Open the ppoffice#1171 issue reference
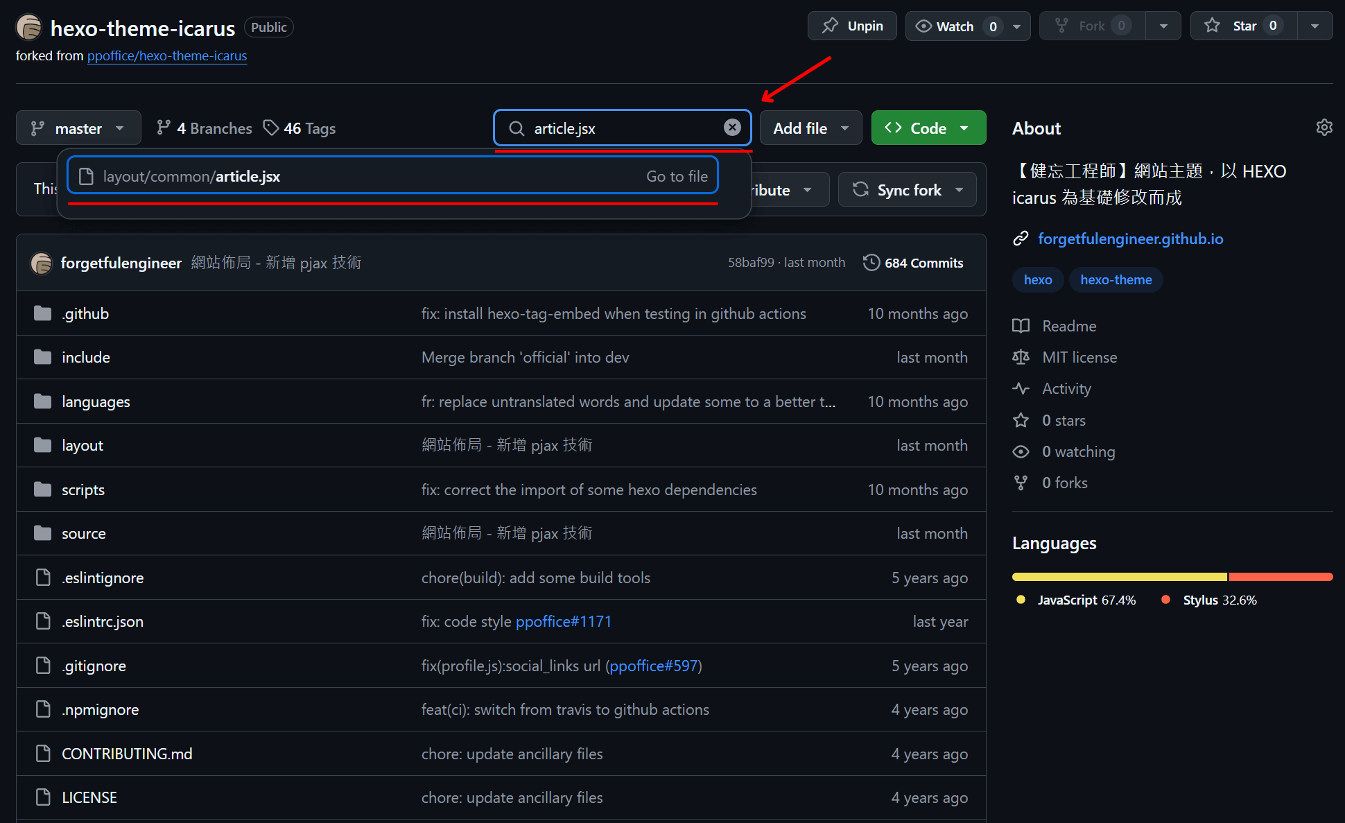 coord(564,621)
